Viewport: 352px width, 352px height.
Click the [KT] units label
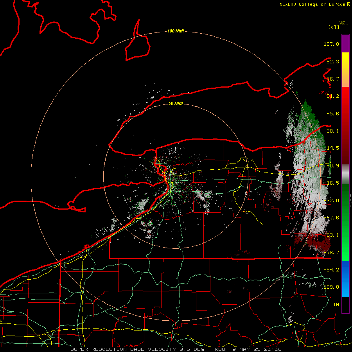point(334,27)
